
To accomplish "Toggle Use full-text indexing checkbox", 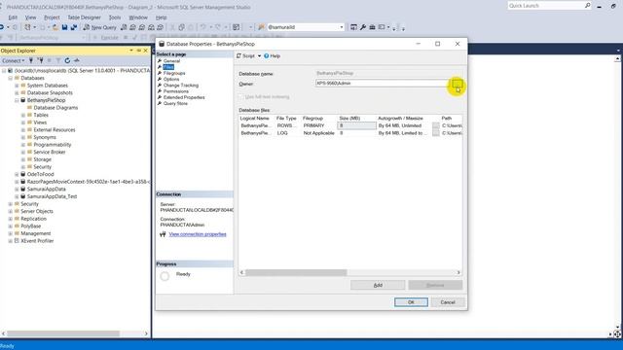I will coord(240,97).
